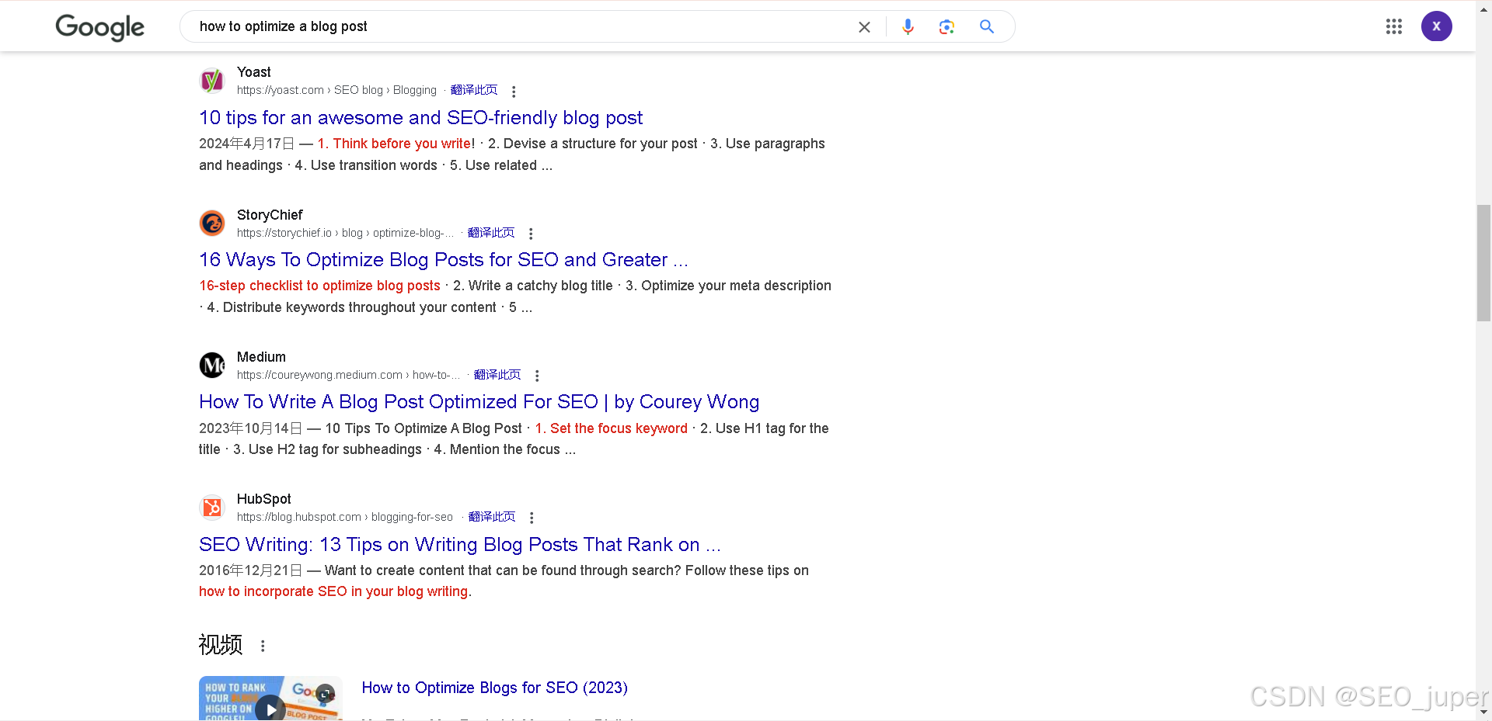
Task: Click '1. Think before you write' snippet text
Action: coord(395,144)
